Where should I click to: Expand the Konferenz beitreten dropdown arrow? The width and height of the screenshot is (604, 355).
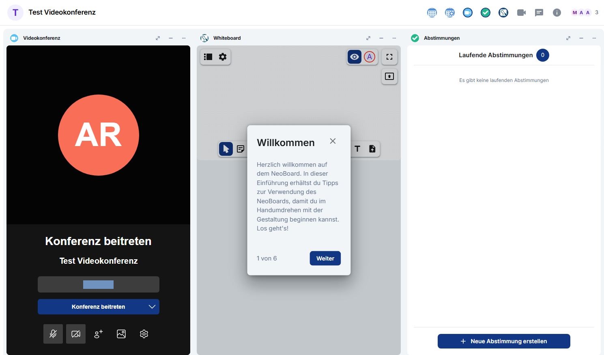152,307
